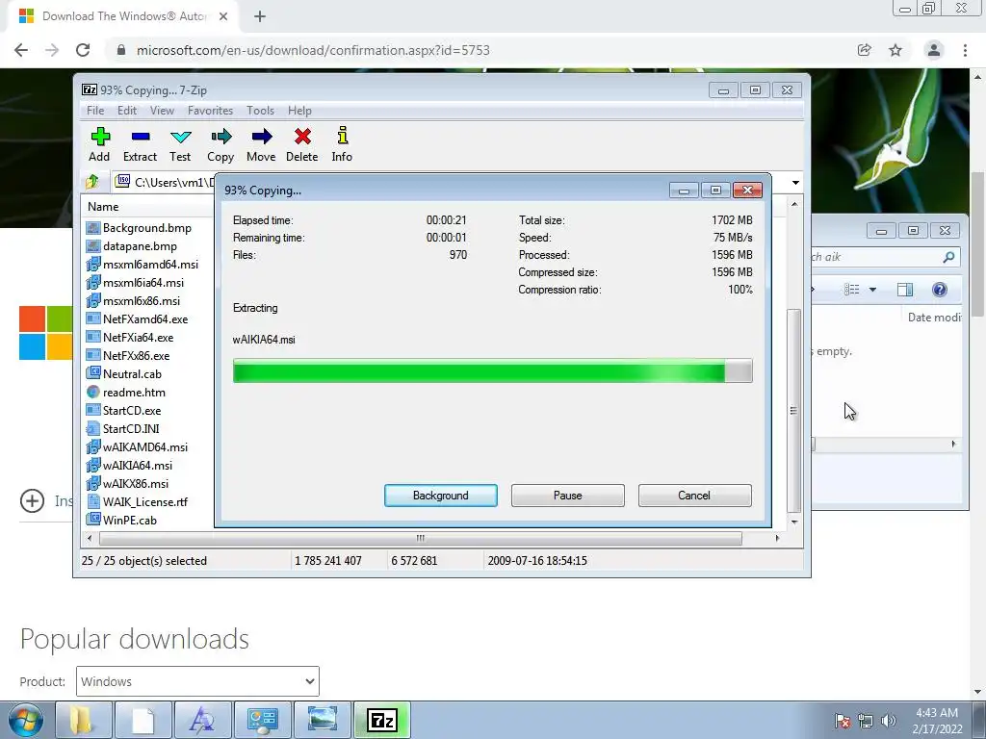Click the share page icon in Chrome

[865, 50]
